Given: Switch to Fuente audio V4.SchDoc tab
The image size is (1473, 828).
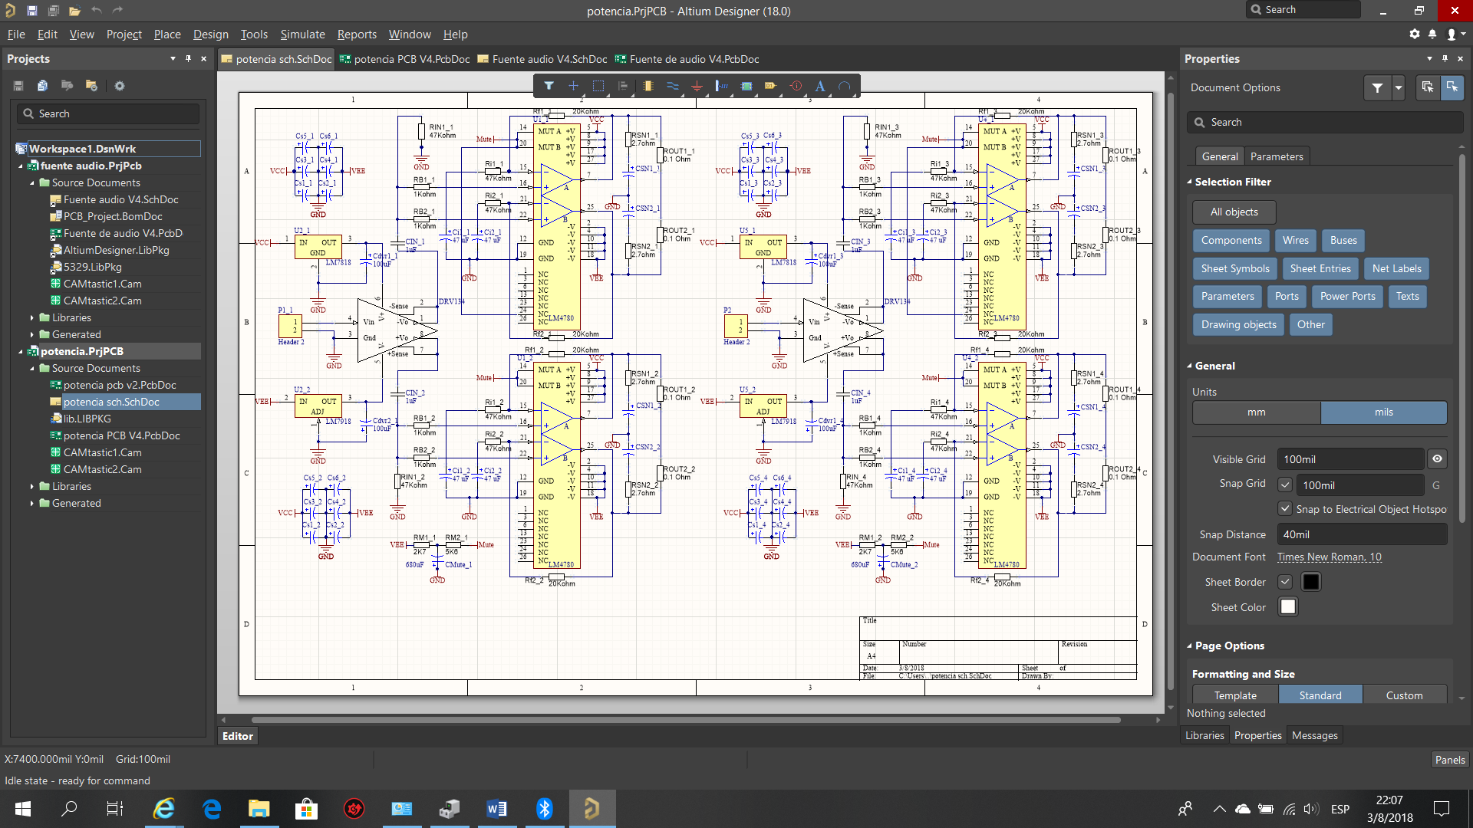Looking at the screenshot, I should [x=542, y=59].
